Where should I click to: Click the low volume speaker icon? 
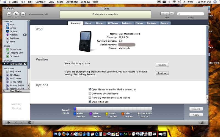tap(30, 14)
